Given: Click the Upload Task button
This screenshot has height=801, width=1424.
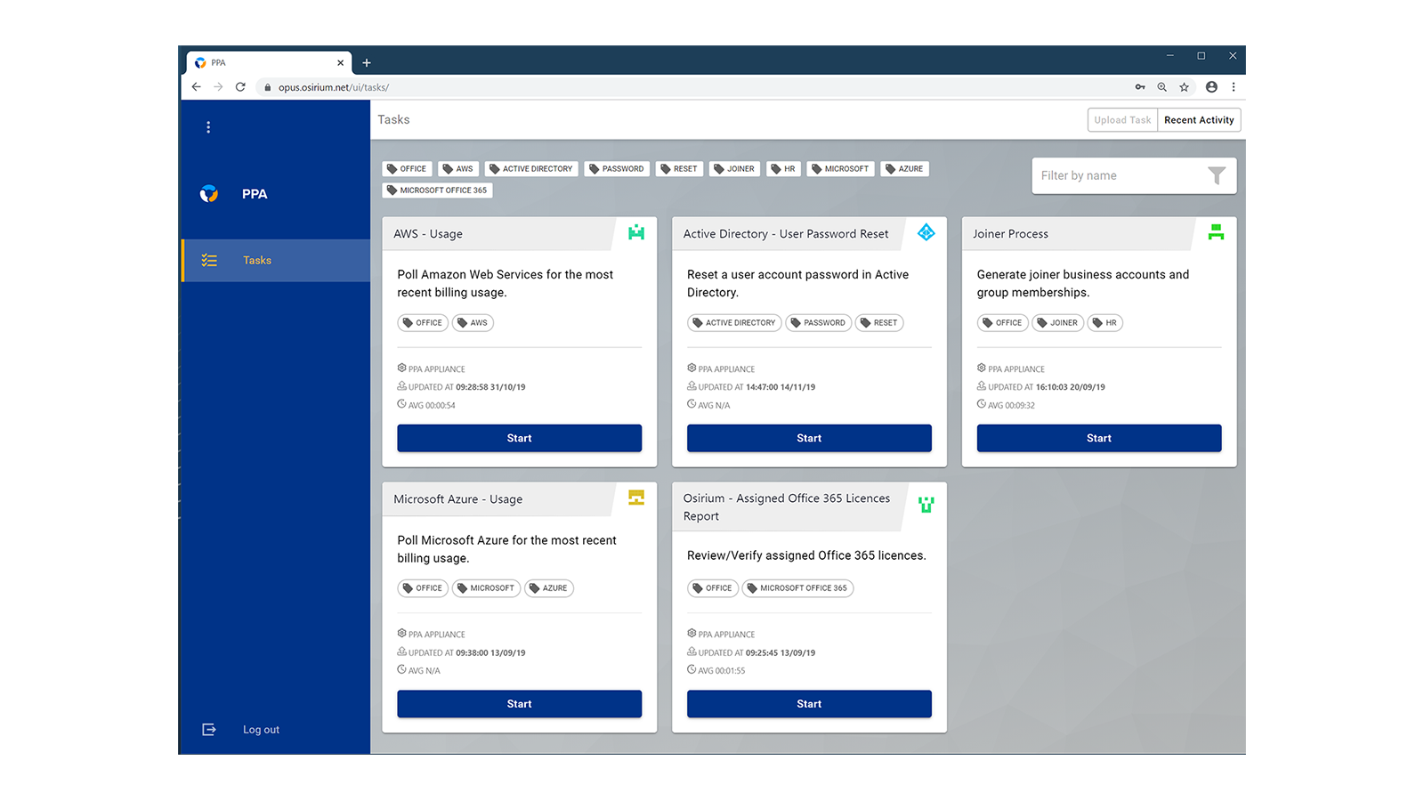Looking at the screenshot, I should (1122, 120).
